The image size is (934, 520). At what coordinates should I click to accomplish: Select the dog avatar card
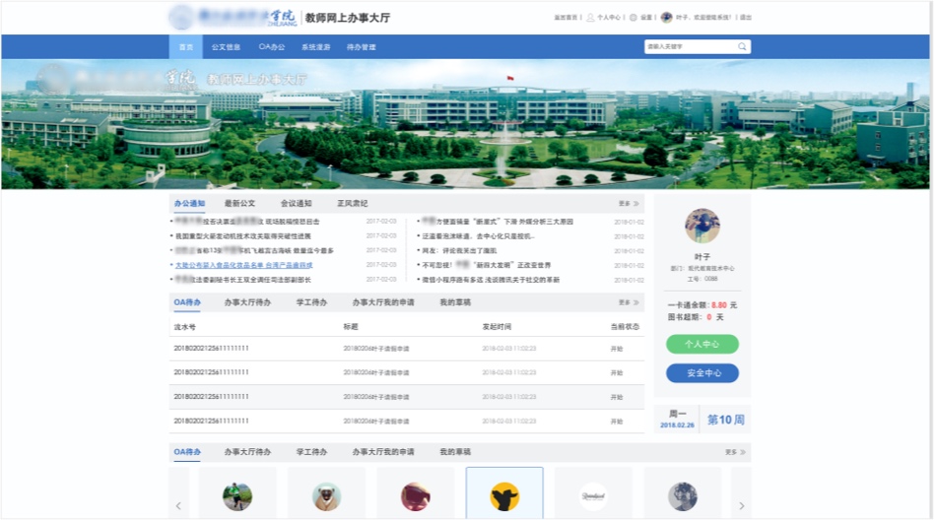pos(326,495)
